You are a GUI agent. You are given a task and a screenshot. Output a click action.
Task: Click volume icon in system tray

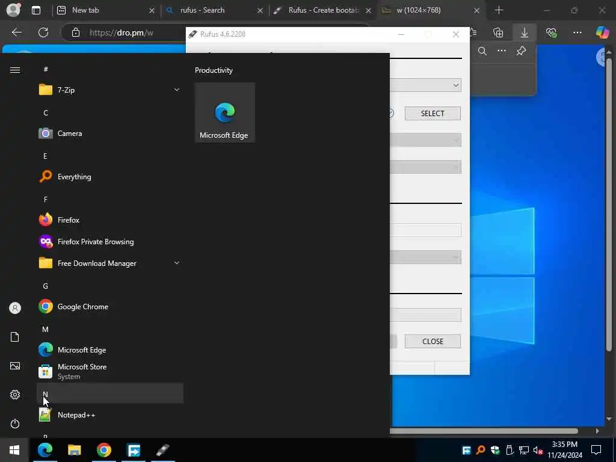[538, 450]
